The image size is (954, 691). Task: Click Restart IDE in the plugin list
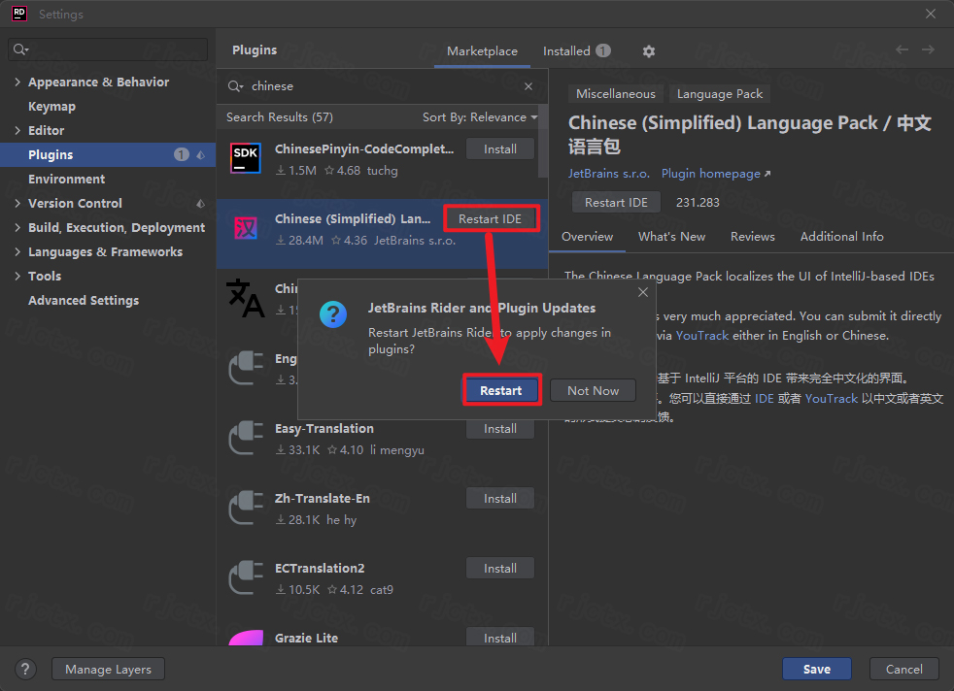pos(490,218)
